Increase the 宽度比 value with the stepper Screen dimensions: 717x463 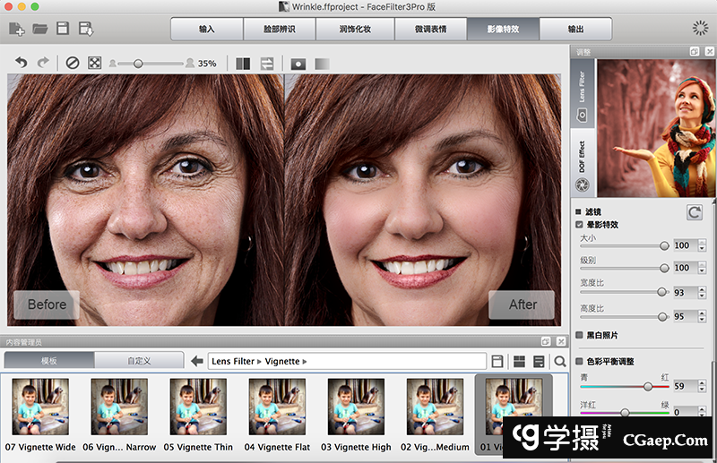pos(701,288)
